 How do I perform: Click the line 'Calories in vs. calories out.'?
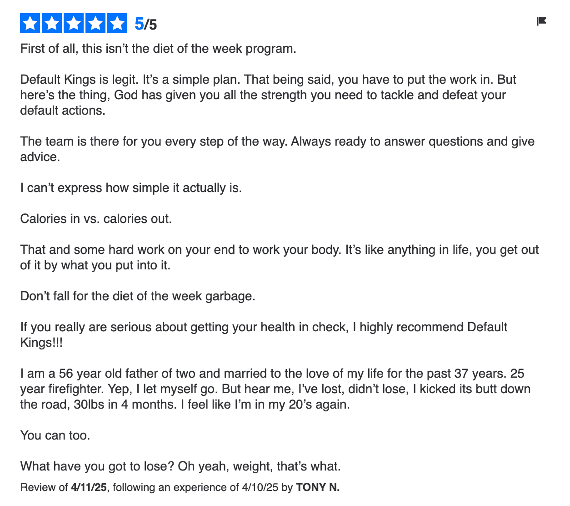point(96,219)
